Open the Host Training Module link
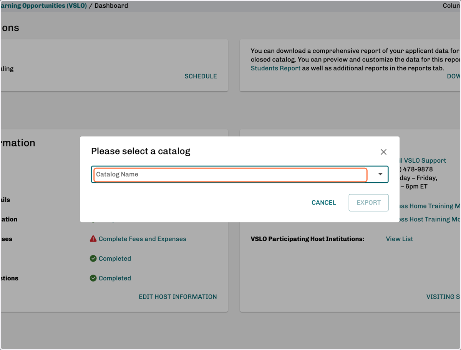The image size is (461, 350). [429, 219]
